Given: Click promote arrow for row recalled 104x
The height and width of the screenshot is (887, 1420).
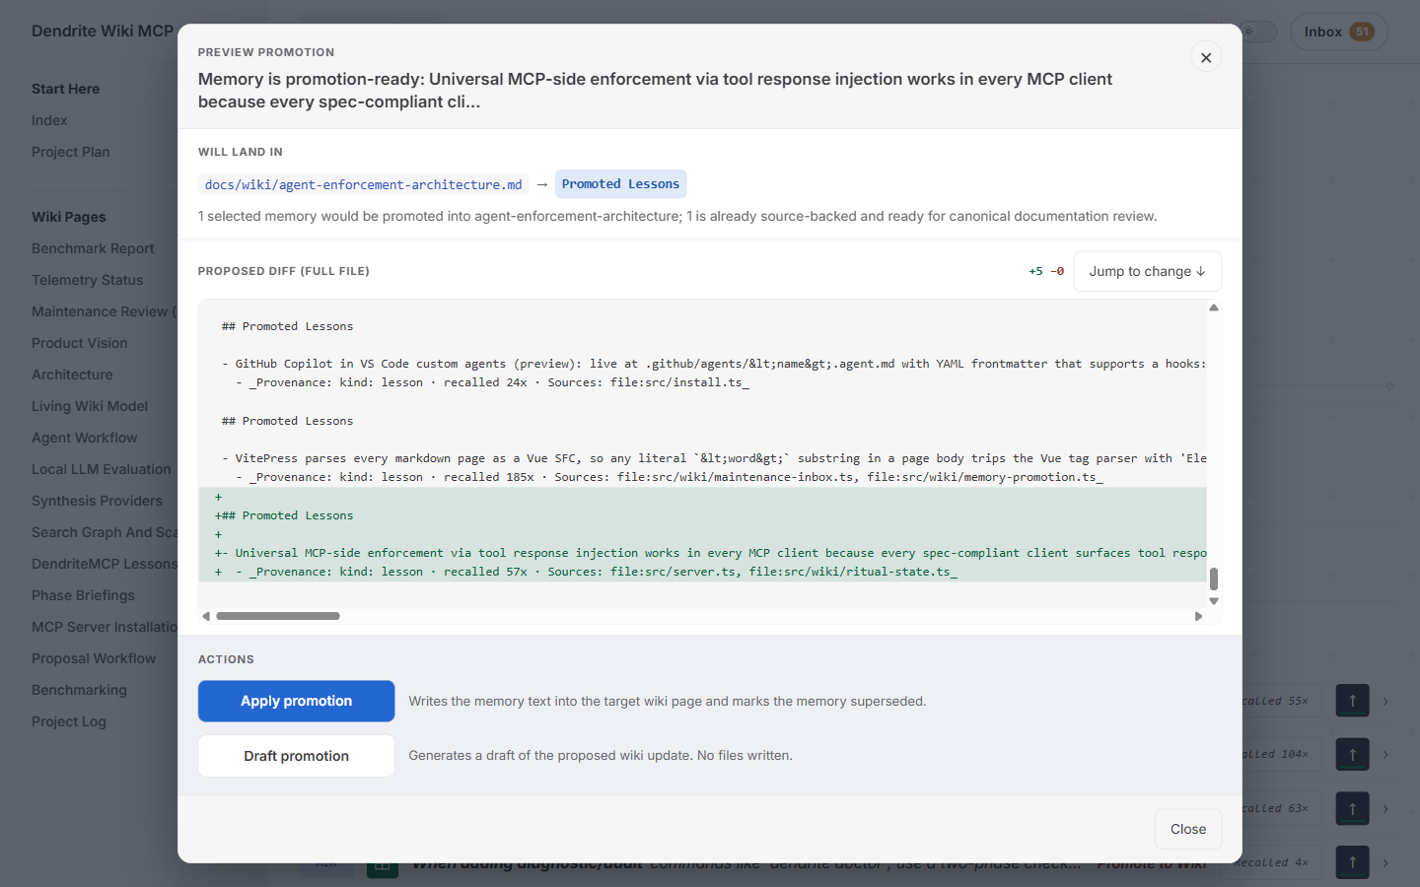Looking at the screenshot, I should click(x=1352, y=755).
